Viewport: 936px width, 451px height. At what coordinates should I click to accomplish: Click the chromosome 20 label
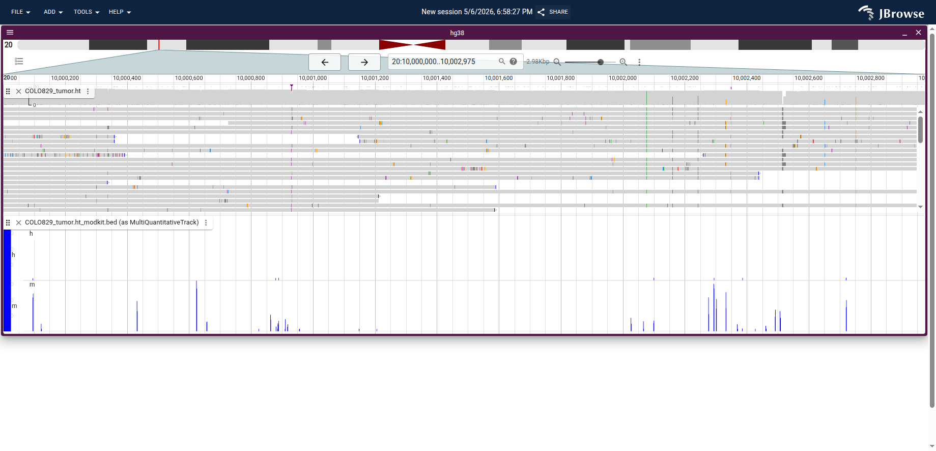[x=9, y=45]
